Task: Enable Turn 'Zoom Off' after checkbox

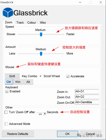Action: click(6, 112)
